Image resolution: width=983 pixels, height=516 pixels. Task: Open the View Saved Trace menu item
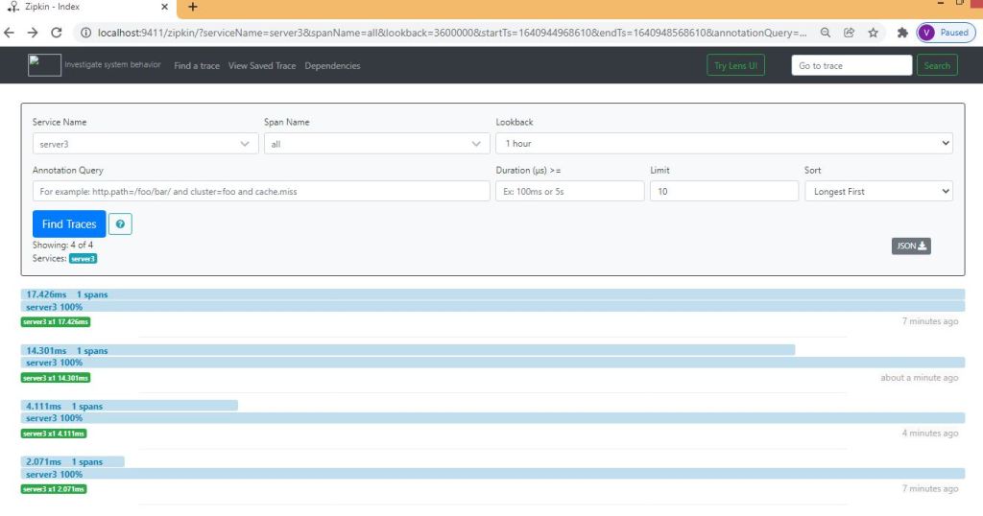pyautogui.click(x=262, y=66)
